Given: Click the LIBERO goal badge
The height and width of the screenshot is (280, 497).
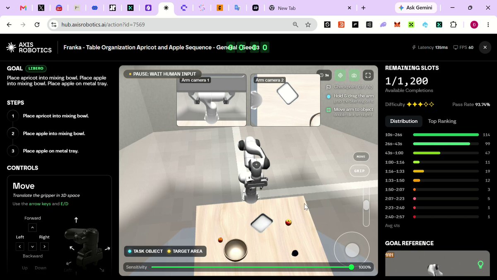Looking at the screenshot, I should (36, 68).
